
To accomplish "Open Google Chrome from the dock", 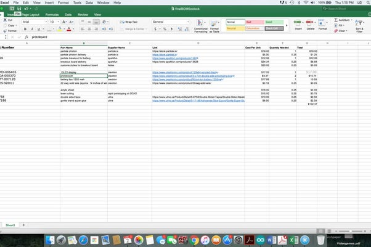I will [194, 240].
